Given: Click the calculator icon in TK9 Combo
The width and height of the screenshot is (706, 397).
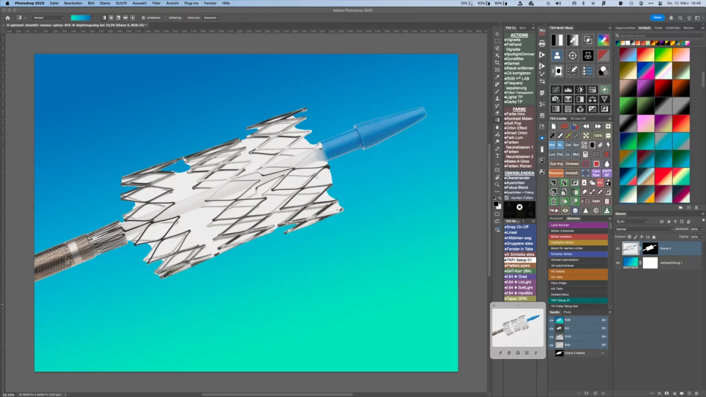Looking at the screenshot, I should (x=585, y=155).
